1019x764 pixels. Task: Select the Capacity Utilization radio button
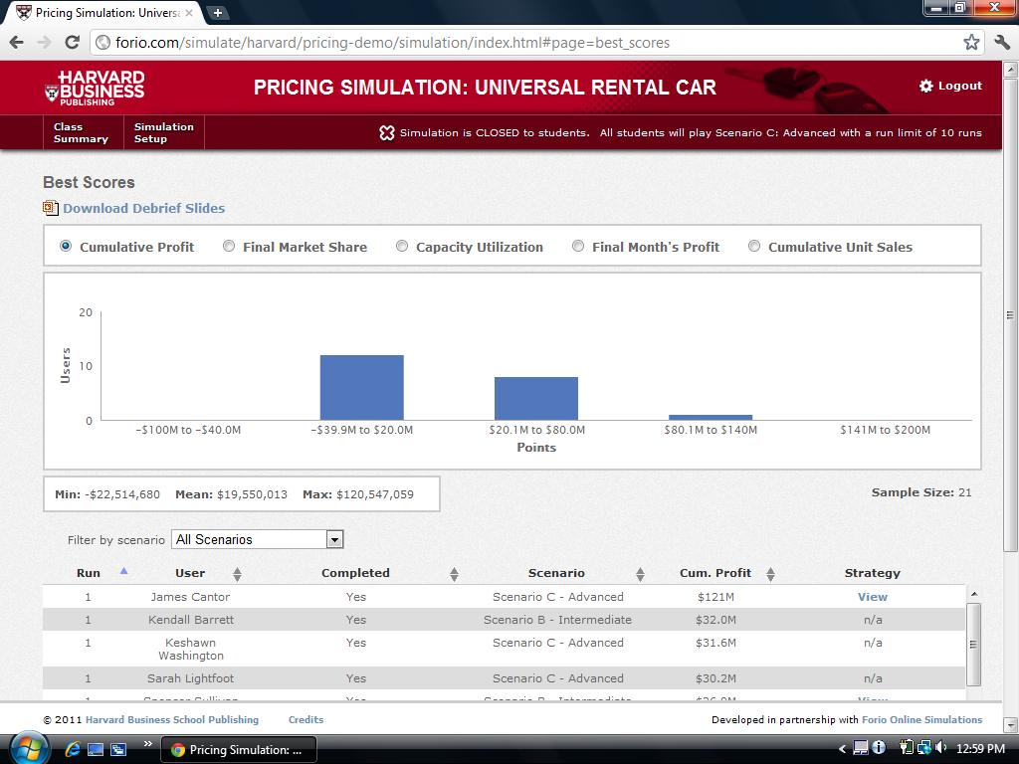pos(402,247)
